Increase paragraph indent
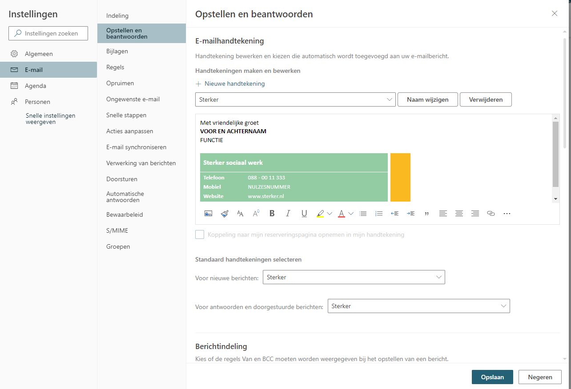This screenshot has width=571, height=389. pyautogui.click(x=410, y=214)
